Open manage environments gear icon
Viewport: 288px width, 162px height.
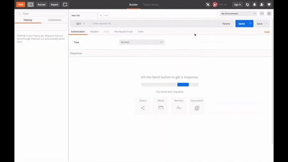[x=269, y=13]
